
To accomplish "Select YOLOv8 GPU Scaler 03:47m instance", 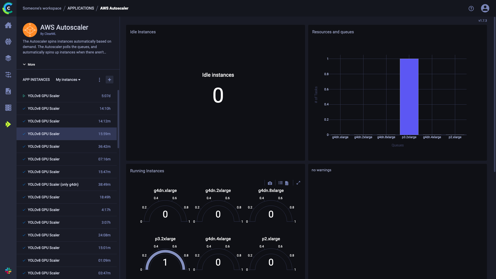I will (67, 273).
